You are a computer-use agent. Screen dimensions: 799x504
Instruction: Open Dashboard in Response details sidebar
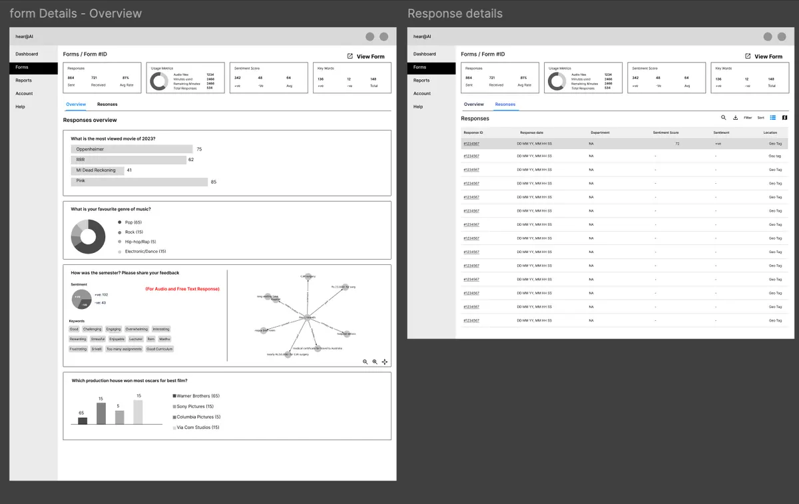pyautogui.click(x=425, y=54)
